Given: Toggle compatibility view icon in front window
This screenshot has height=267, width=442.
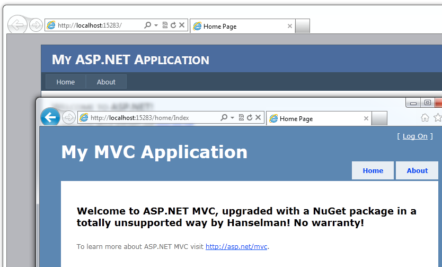Looking at the screenshot, I should (x=241, y=117).
